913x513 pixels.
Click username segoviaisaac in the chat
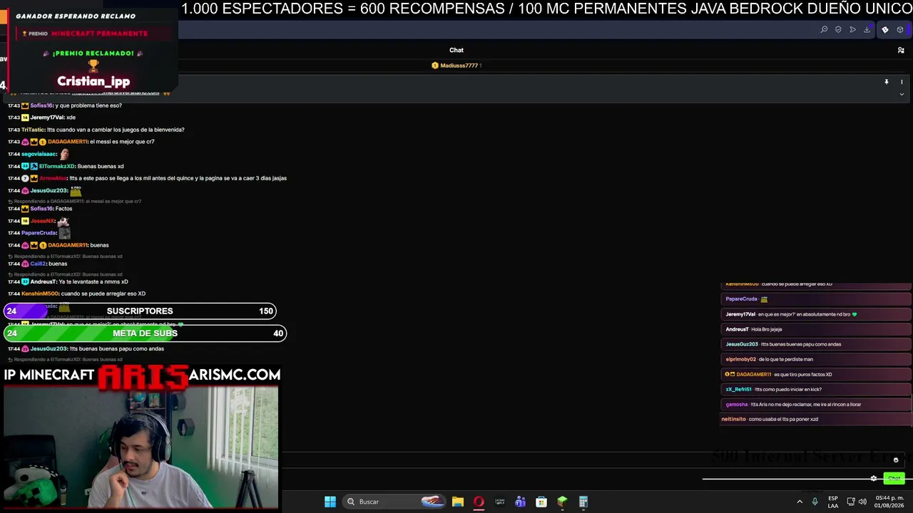click(39, 154)
